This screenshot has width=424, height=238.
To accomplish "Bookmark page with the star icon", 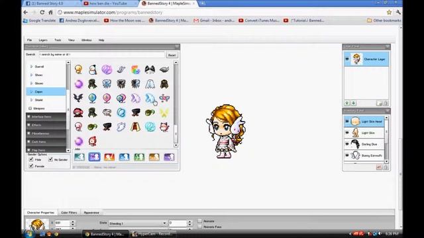I will (389, 12).
